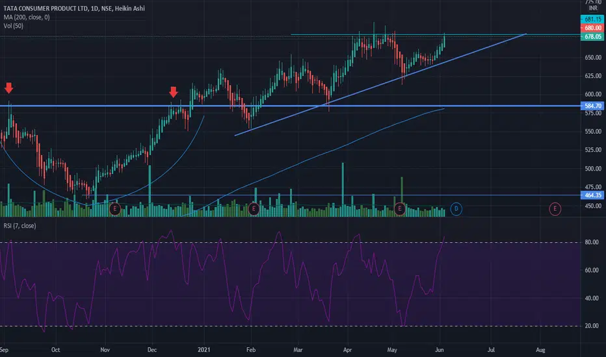Click the 650.00 price scale label
Image resolution: width=606 pixels, height=357 pixels.
593,58
